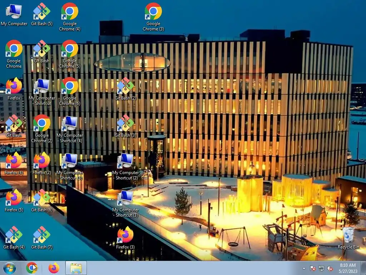Select the Google Chrome (6) icon
The height and width of the screenshot is (275, 366).
(x=70, y=91)
